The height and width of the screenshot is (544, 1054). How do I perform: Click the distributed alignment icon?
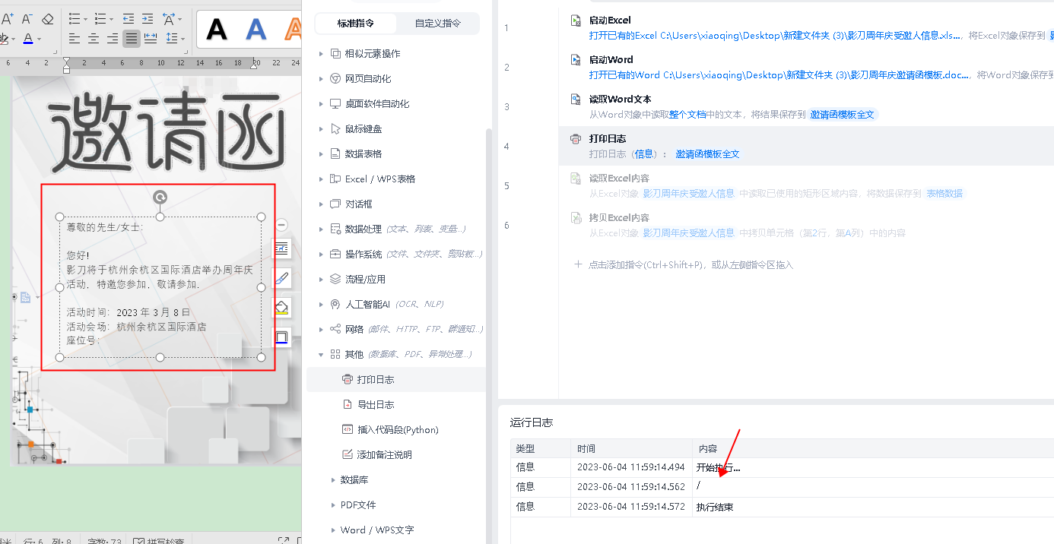pos(151,38)
